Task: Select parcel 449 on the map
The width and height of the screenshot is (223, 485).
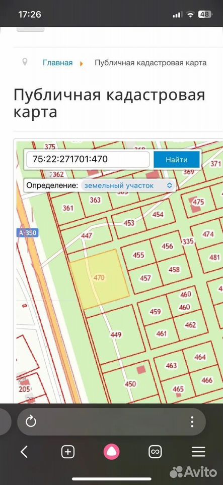Action: tap(116, 334)
